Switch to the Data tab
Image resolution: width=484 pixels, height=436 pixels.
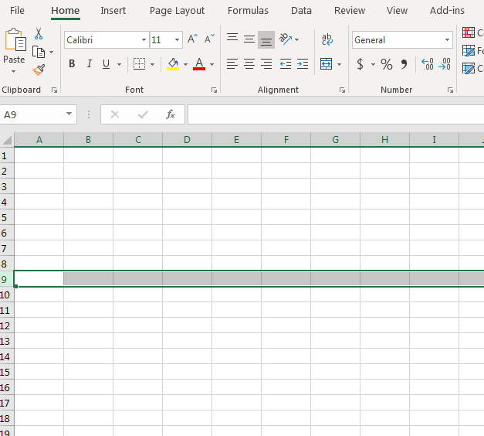pos(301,11)
